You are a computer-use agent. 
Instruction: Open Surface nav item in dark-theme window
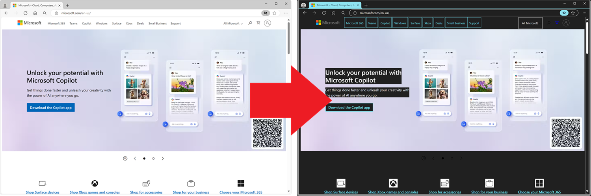(x=415, y=23)
